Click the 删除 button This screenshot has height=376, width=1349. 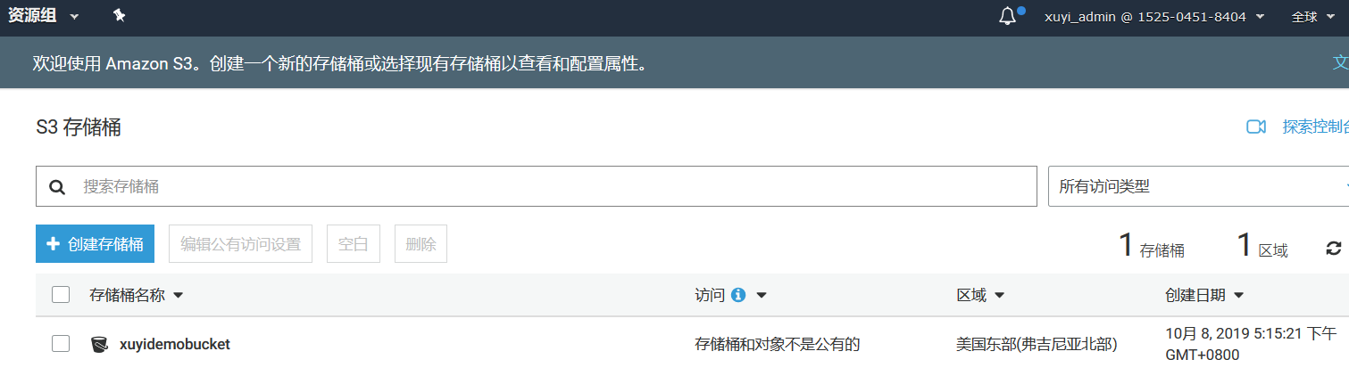421,244
